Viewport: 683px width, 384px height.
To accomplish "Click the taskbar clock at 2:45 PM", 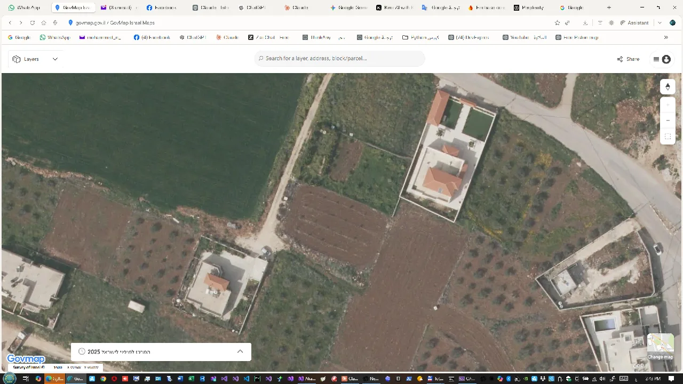I will click(x=653, y=379).
